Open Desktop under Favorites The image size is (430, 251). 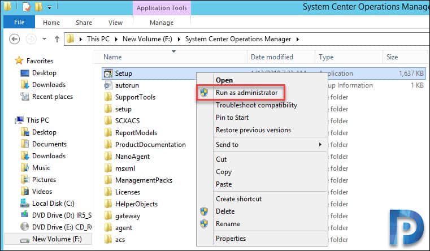click(x=44, y=73)
